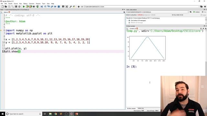207x116 pixels.
Task: Run cell and advance
Action: [31, 6]
